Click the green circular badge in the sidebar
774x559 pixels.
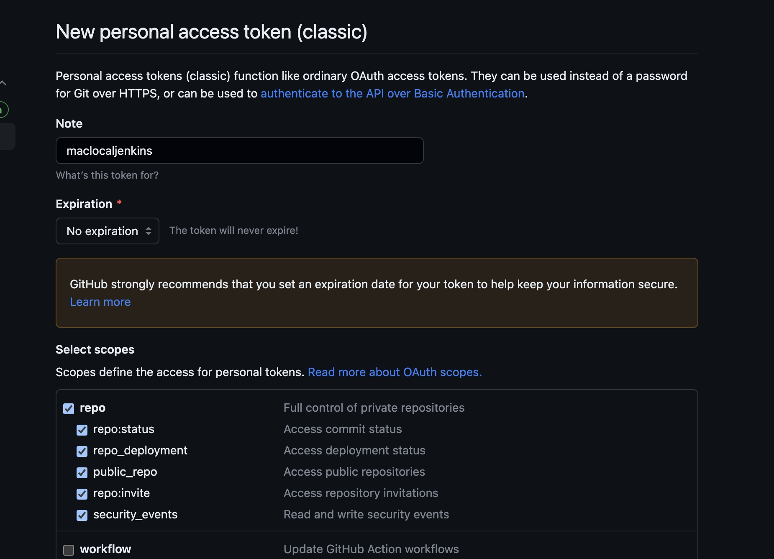click(3, 110)
